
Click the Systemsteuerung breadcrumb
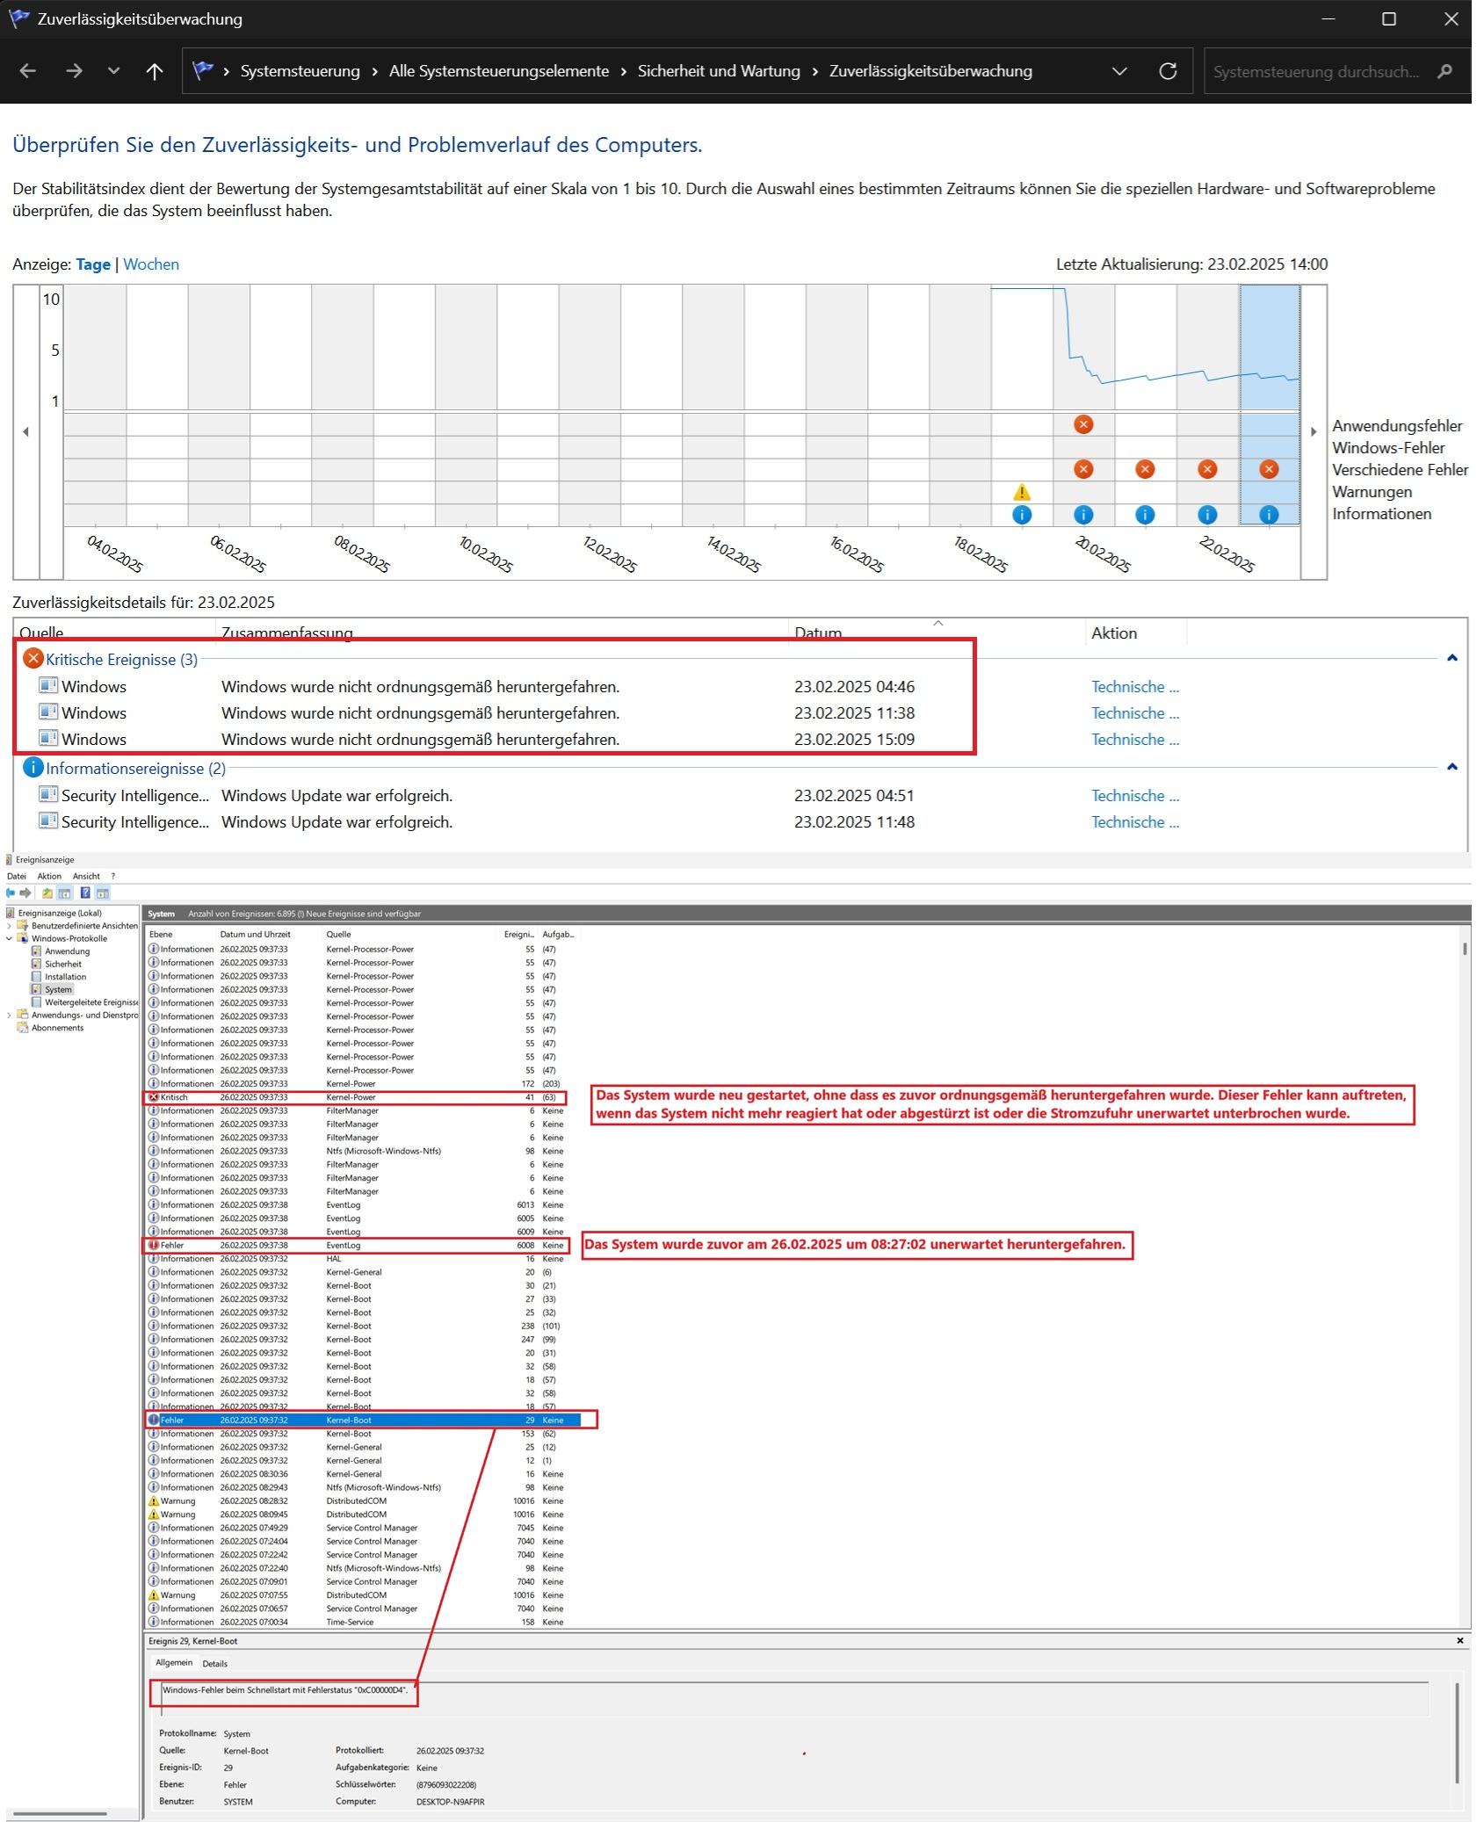pyautogui.click(x=300, y=71)
